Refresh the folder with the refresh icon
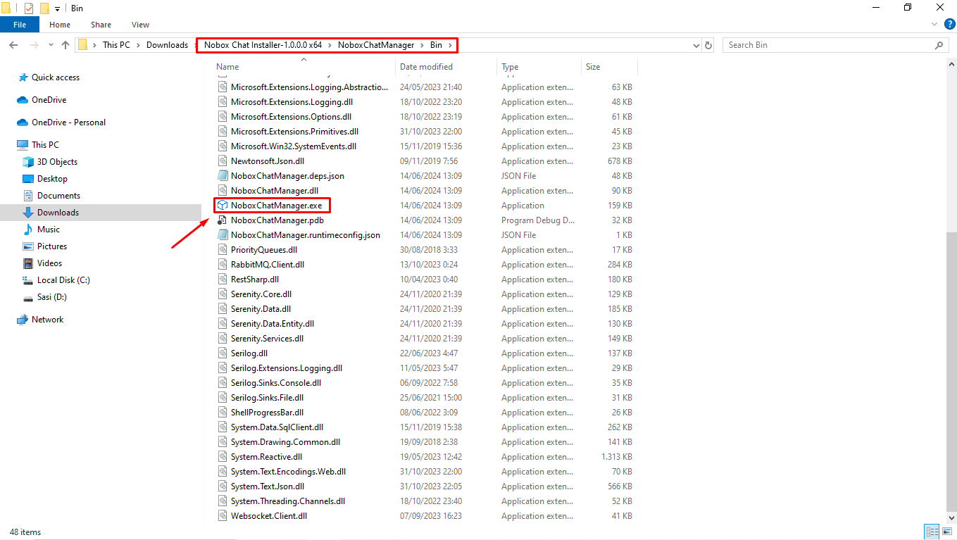The height and width of the screenshot is (540, 957). click(708, 44)
